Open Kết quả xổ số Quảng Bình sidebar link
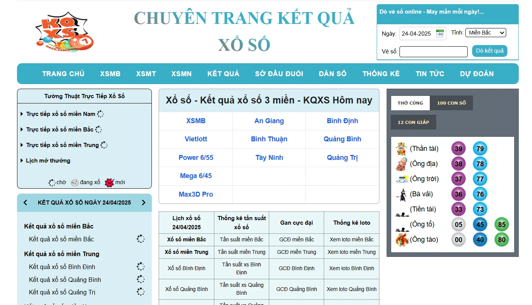This screenshot has width=532, height=305. (65, 280)
